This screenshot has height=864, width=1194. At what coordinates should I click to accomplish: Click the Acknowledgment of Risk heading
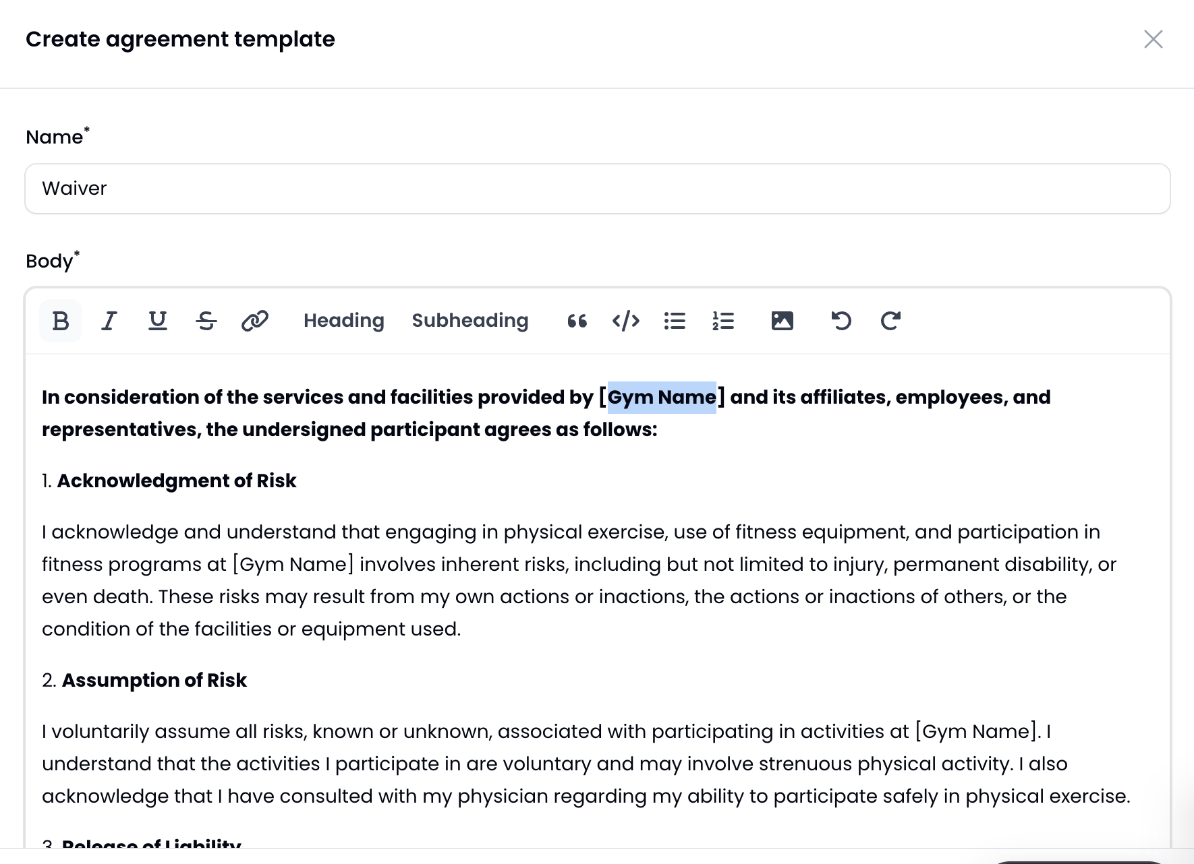[x=177, y=481]
